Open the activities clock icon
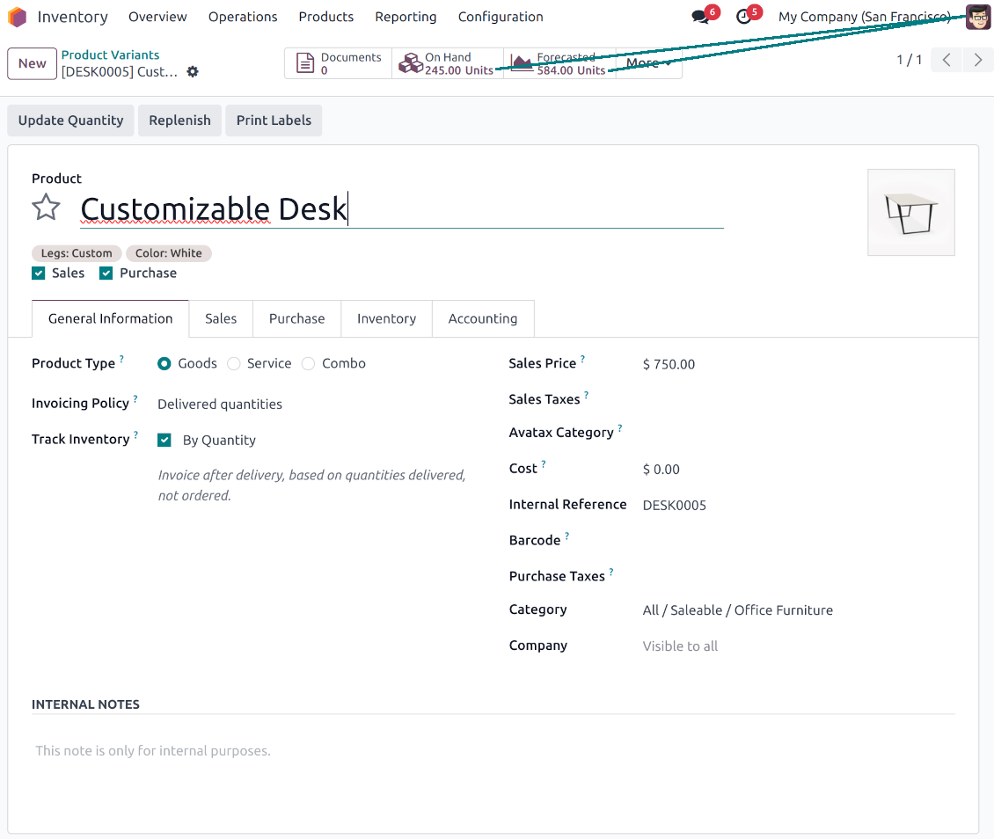This screenshot has height=839, width=994. pyautogui.click(x=745, y=17)
